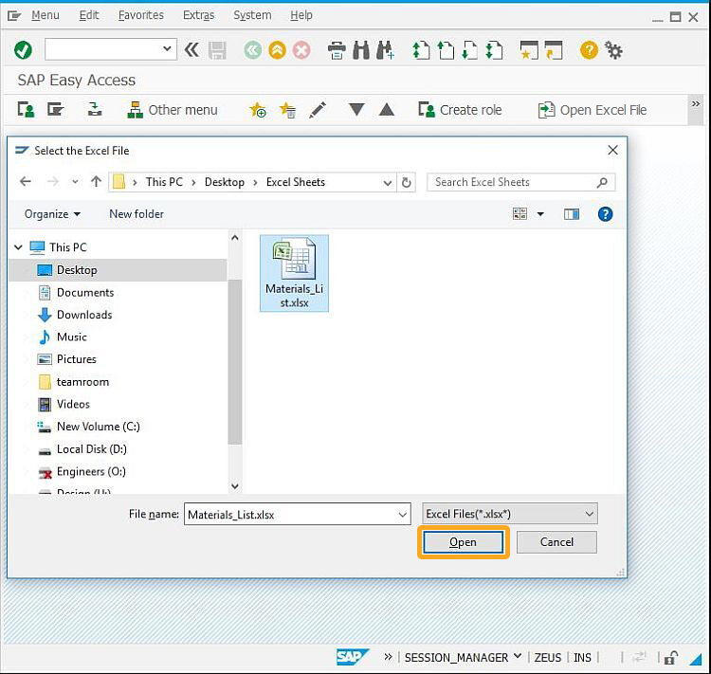Open the command field dropdown arrow
This screenshot has width=711, height=674.
click(167, 48)
